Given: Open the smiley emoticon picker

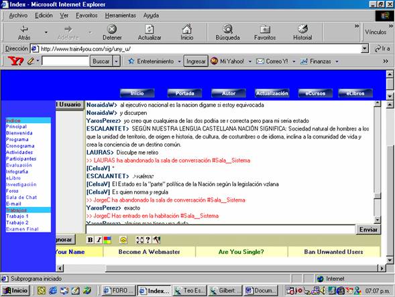Looking at the screenshot, I should click(123, 240).
